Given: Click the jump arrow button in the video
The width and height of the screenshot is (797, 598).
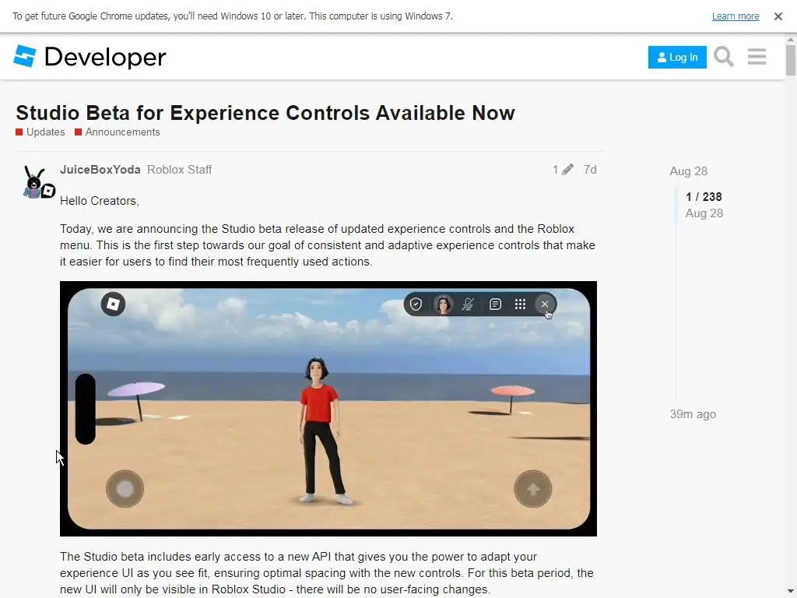Looking at the screenshot, I should pos(532,489).
